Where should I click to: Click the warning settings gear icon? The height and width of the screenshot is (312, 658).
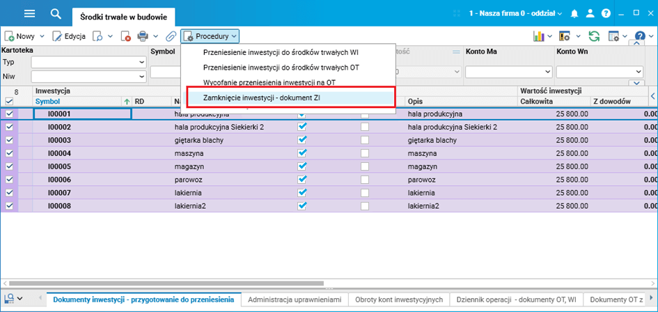pyautogui.click(x=565, y=36)
